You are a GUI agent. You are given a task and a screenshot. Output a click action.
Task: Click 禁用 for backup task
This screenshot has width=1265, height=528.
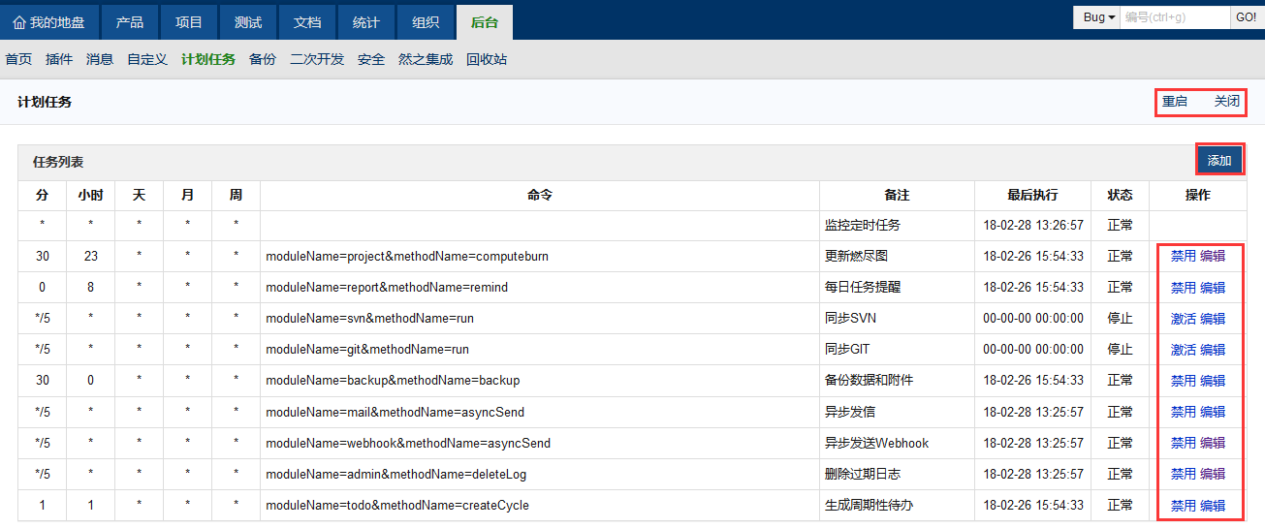[x=1183, y=381]
